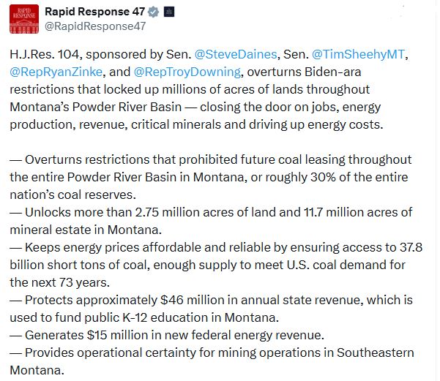Open the Rapid Response 47 display name
The height and width of the screenshot is (381, 440).
point(95,12)
